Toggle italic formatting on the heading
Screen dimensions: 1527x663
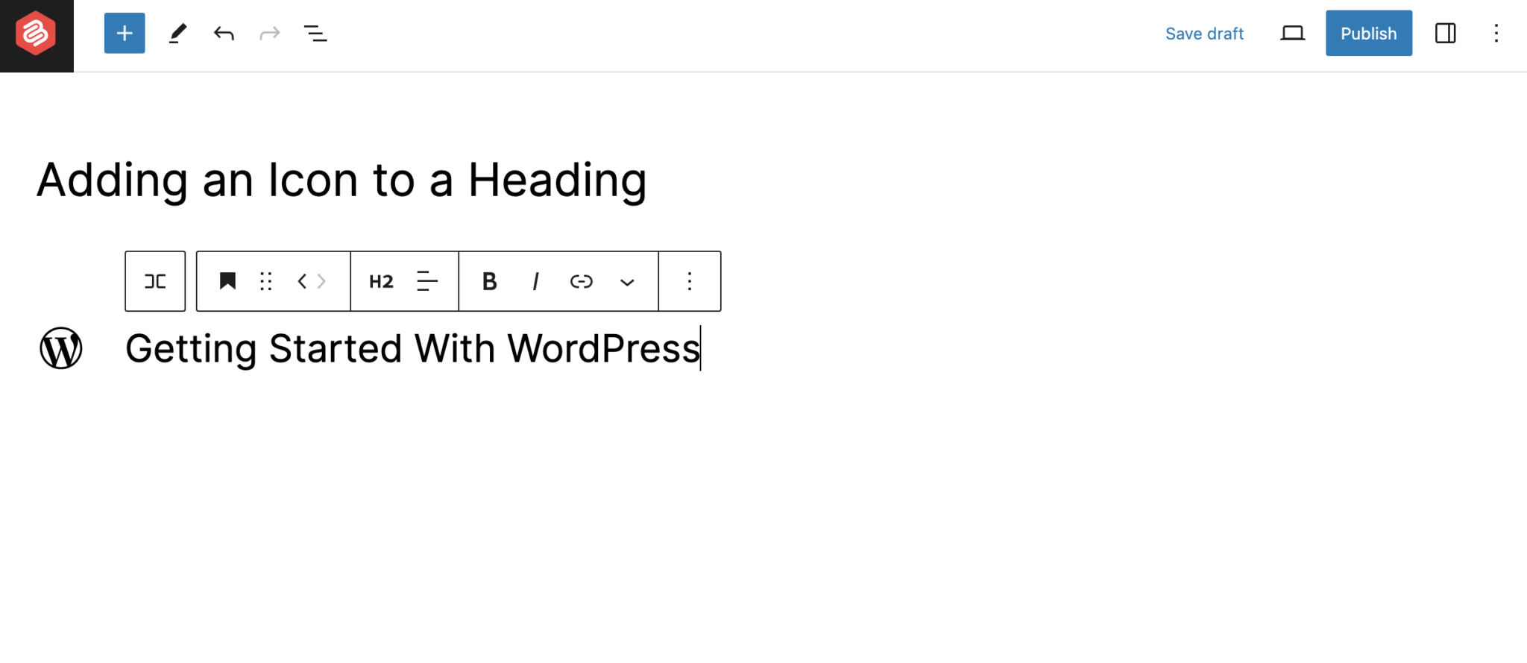point(535,281)
